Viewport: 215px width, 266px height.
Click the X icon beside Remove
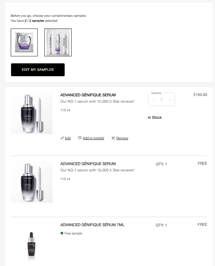[113, 138]
